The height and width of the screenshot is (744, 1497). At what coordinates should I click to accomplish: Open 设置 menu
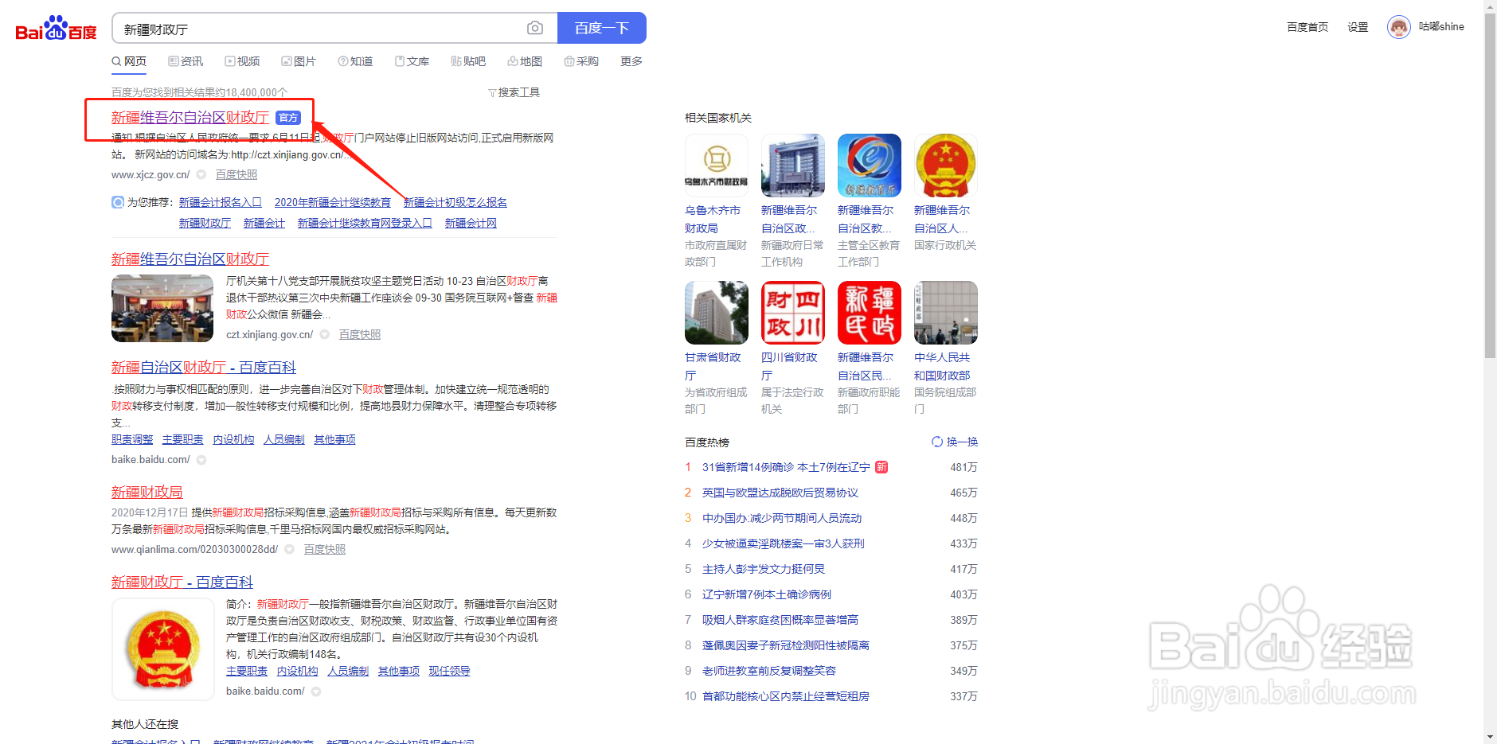tap(1358, 27)
